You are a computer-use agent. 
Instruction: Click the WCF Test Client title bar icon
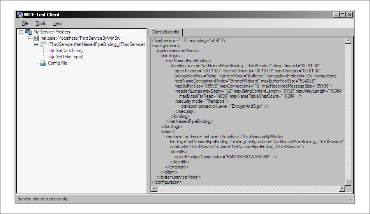(19, 15)
